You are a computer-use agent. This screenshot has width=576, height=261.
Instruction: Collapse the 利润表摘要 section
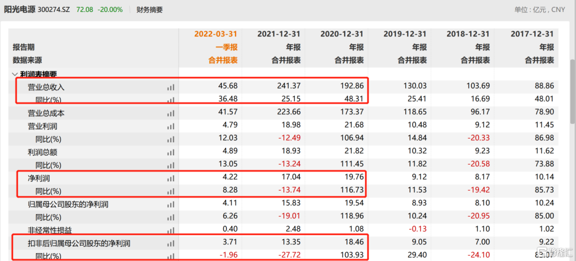pyautogui.click(x=15, y=74)
